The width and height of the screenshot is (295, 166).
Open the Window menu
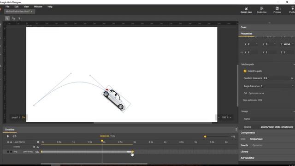(x=38, y=6)
